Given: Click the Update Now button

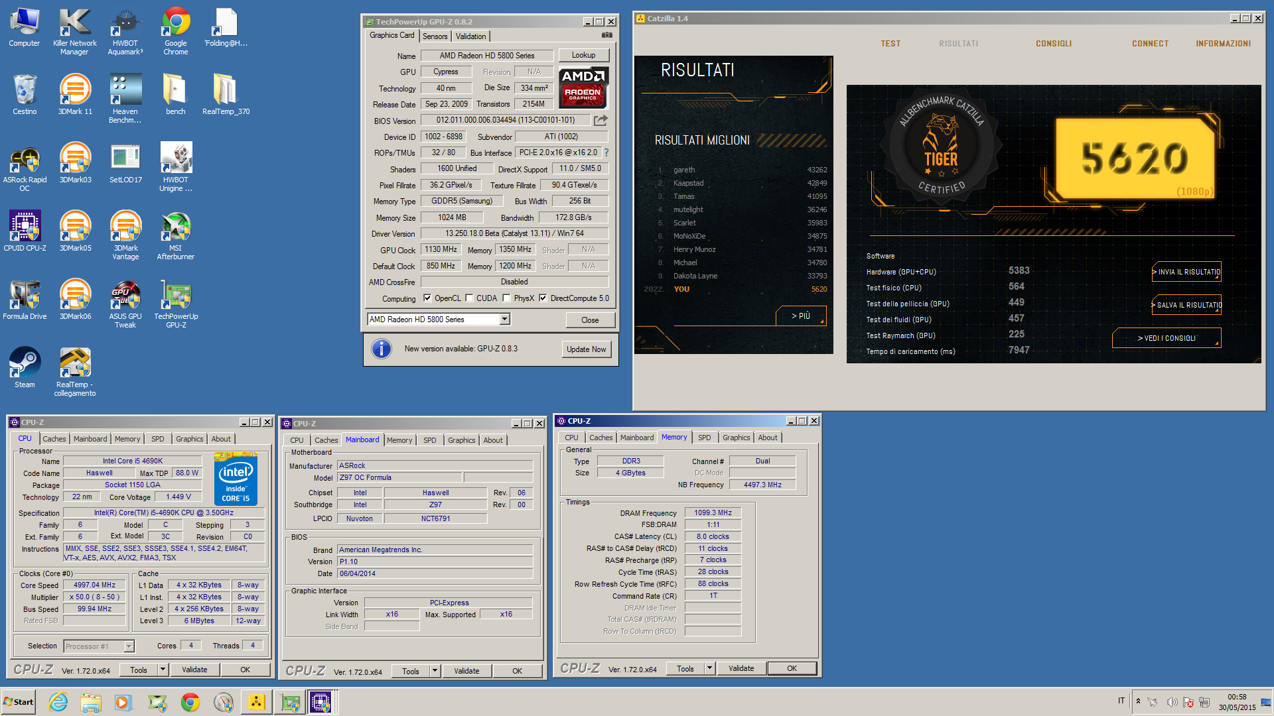Looking at the screenshot, I should 586,349.
